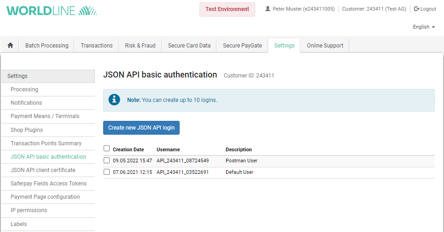Image resolution: width=444 pixels, height=232 pixels.
Task: Toggle the select-all checkbox in table header
Action: 107,149
